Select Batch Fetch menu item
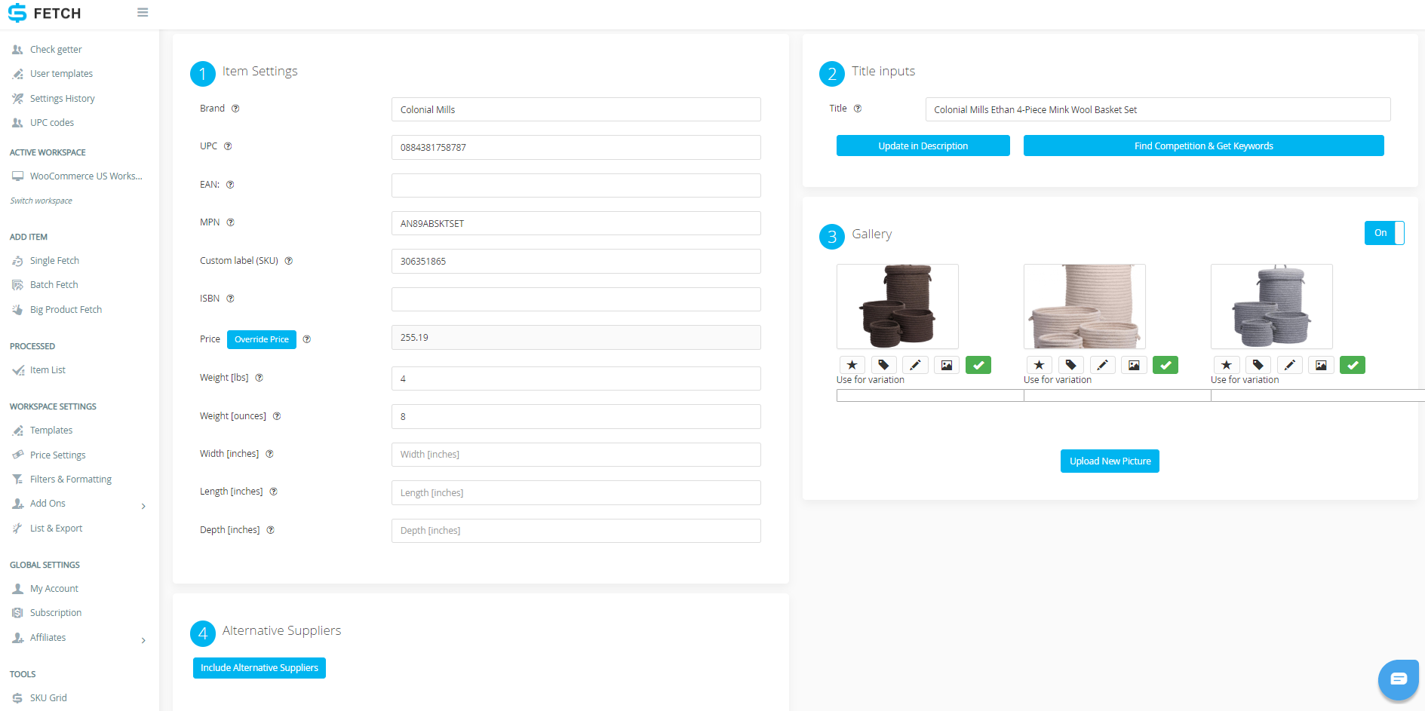Image resolution: width=1425 pixels, height=711 pixels. (54, 285)
